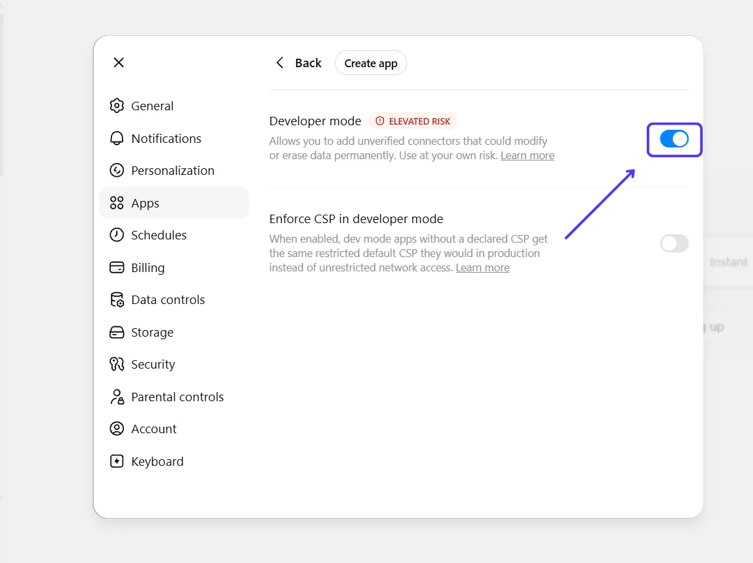Click the back chevron arrow icon
Viewport: 753px width, 563px height.
point(280,63)
